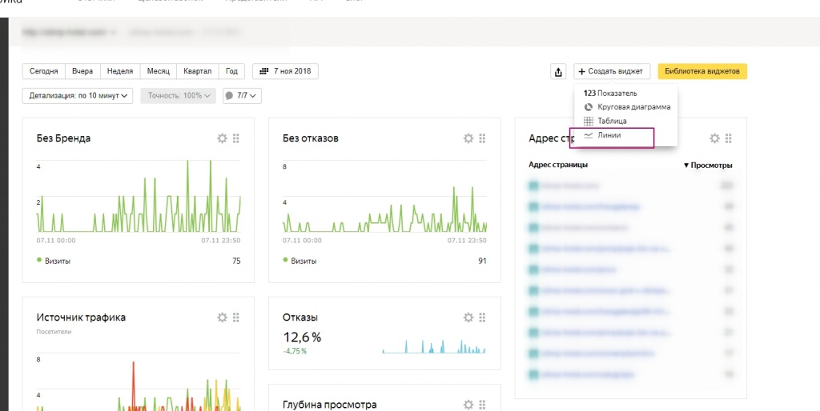Open settings gear of Без Бренда widget
The height and width of the screenshot is (411, 820).
pos(223,138)
